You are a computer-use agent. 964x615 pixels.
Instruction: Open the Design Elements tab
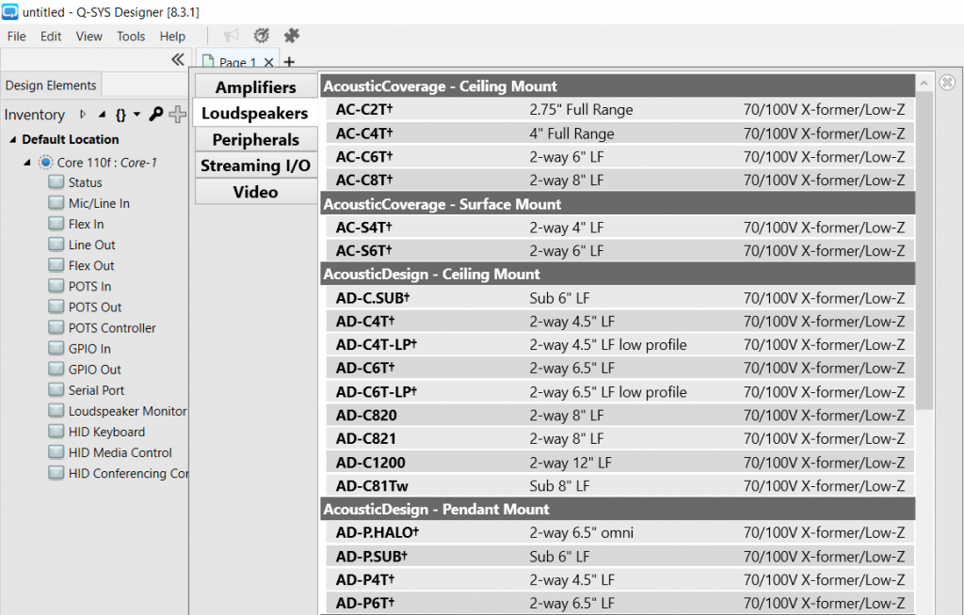51,86
